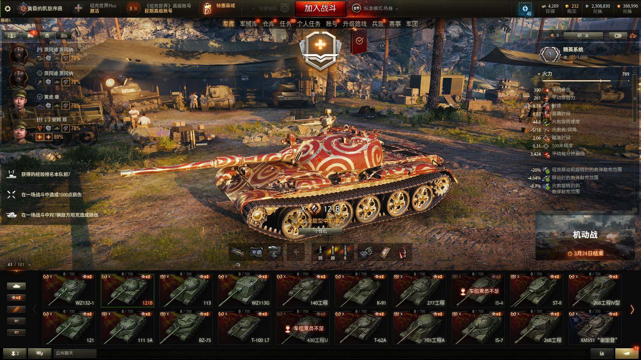Image resolution: width=641 pixels, height=360 pixels.
Task: Add tank to comparison via scales icon
Action: [633, 36]
